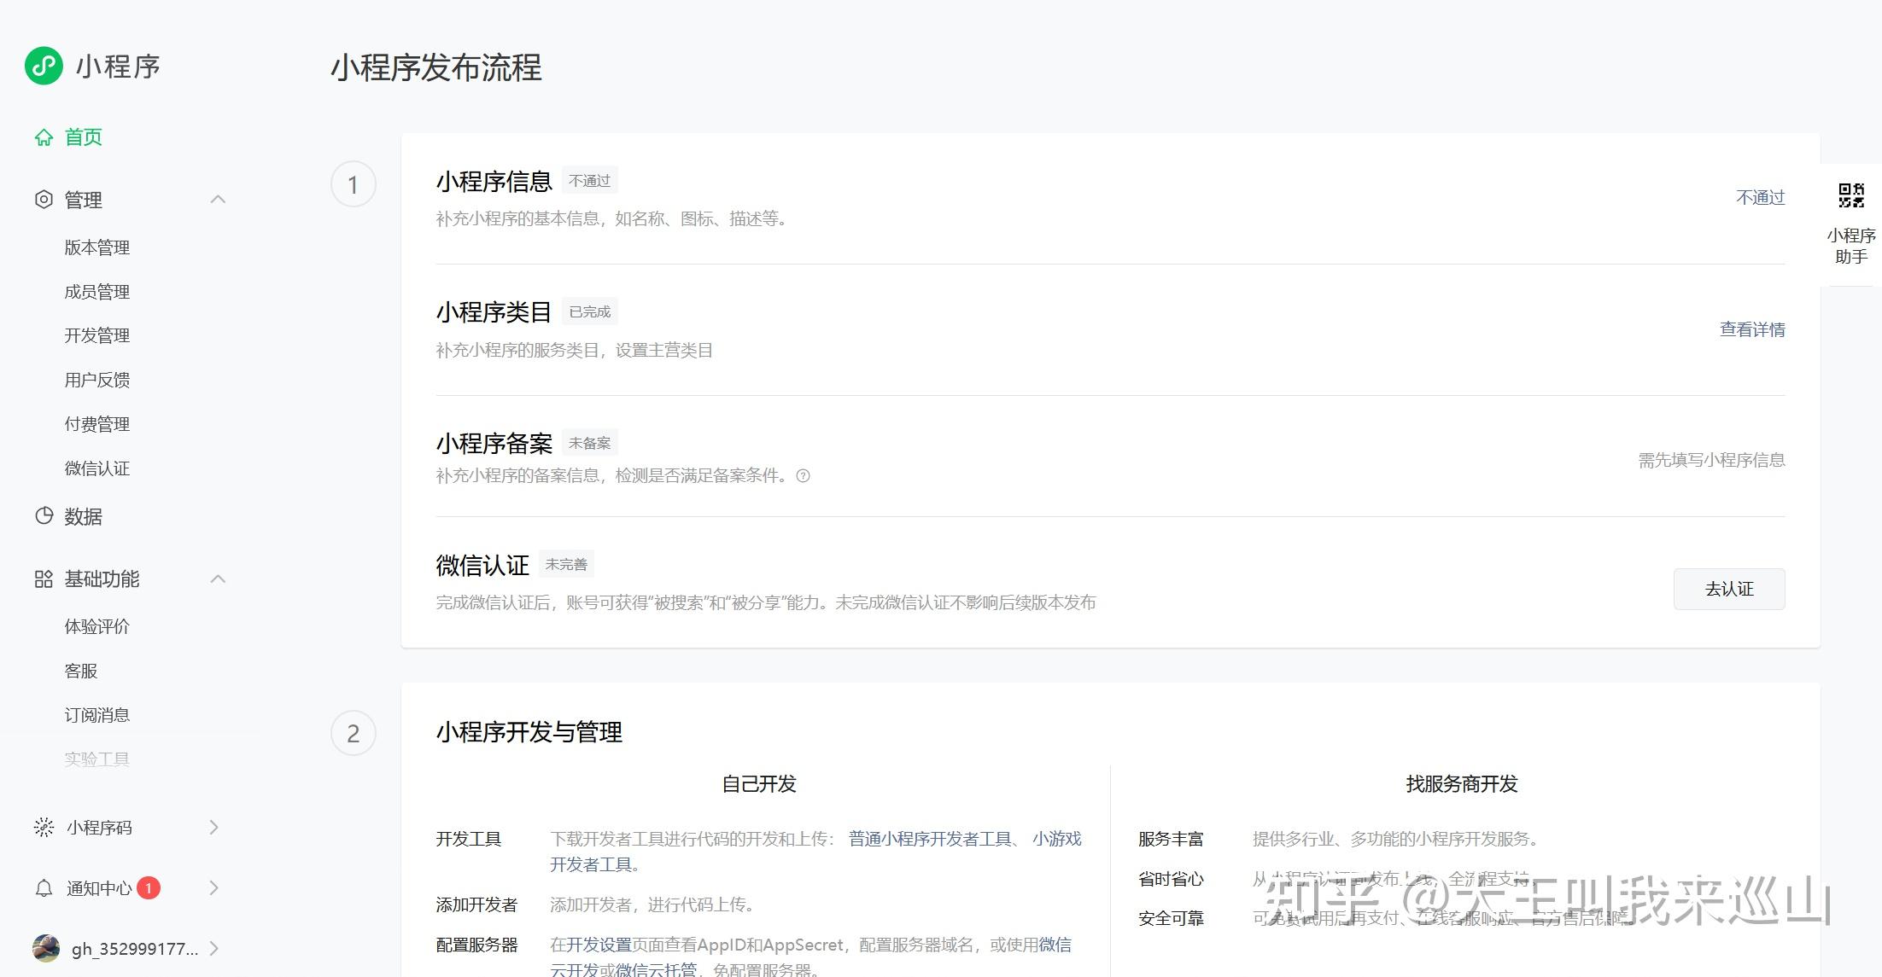Click the 小程序码 code icon
Image resolution: width=1882 pixels, height=977 pixels.
(44, 827)
